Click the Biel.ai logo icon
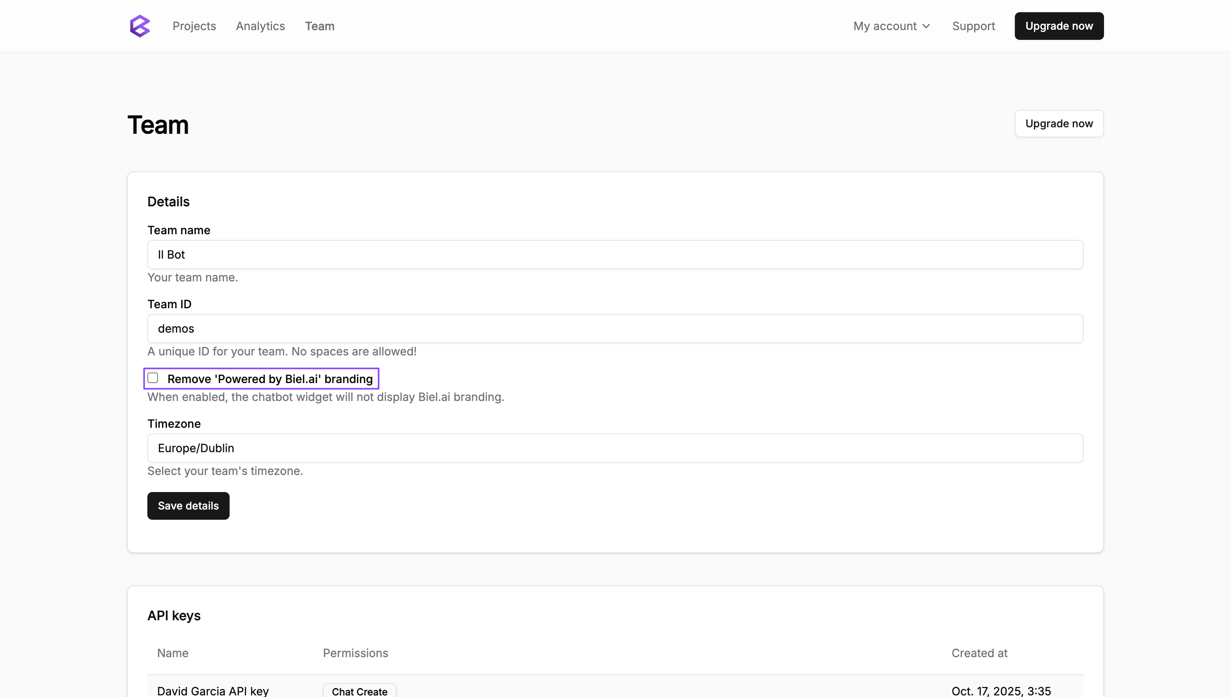The image size is (1231, 697). coord(140,26)
